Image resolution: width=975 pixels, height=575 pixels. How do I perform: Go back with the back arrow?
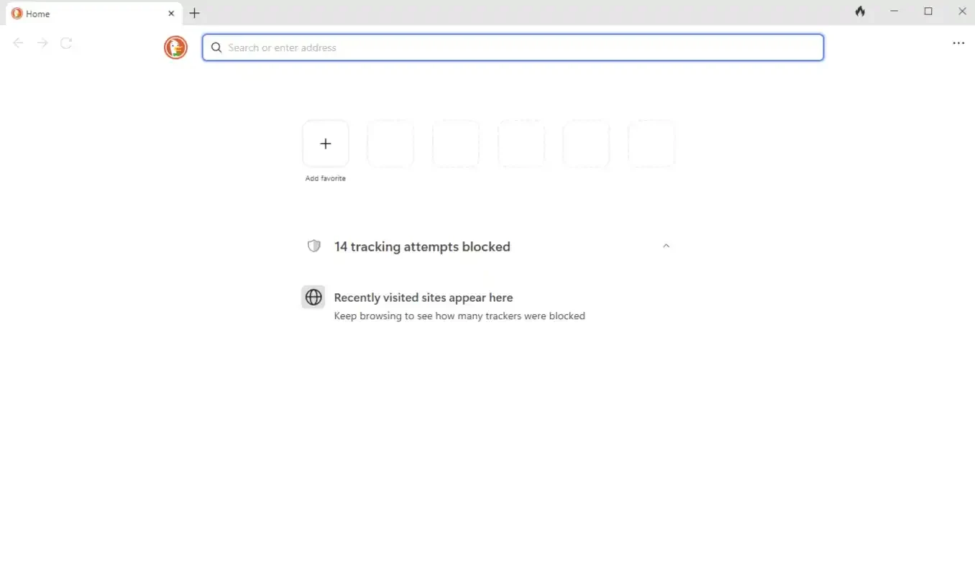[x=19, y=43]
